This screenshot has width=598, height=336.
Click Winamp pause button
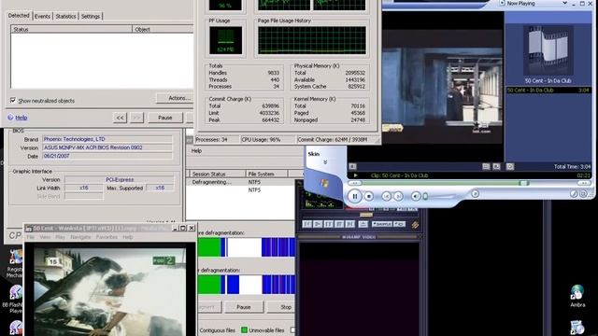[328, 224]
